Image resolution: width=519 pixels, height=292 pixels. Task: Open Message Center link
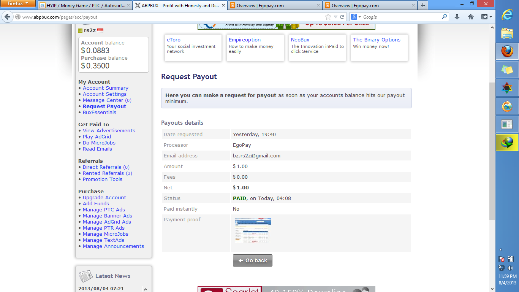point(107,100)
